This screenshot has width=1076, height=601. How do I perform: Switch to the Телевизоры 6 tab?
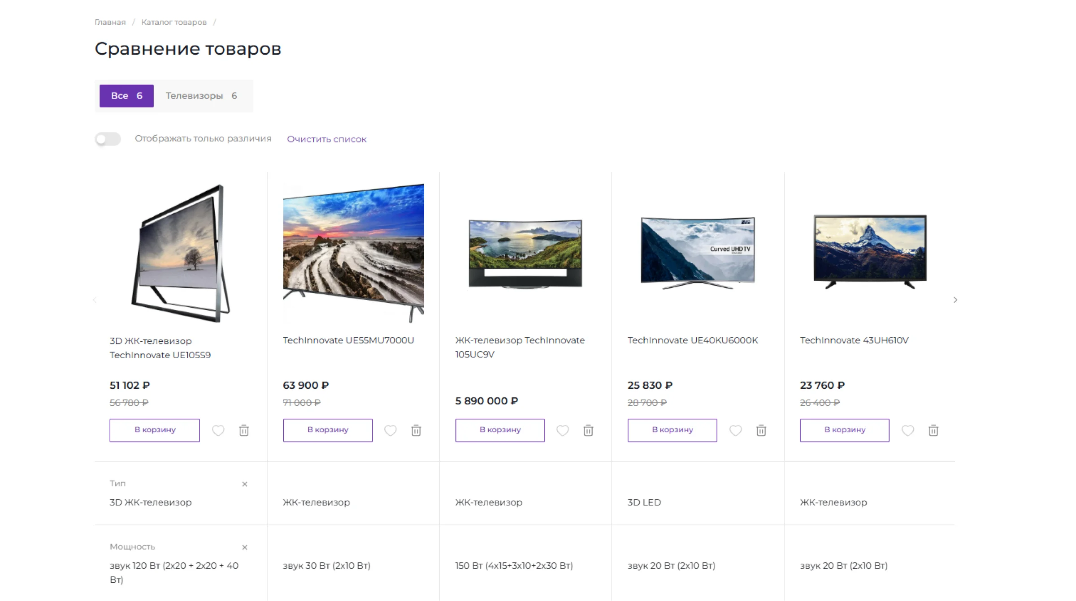click(x=201, y=96)
